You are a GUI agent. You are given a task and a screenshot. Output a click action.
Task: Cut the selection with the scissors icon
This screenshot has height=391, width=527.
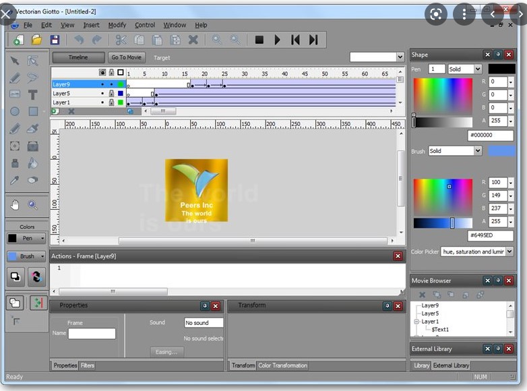click(x=121, y=40)
